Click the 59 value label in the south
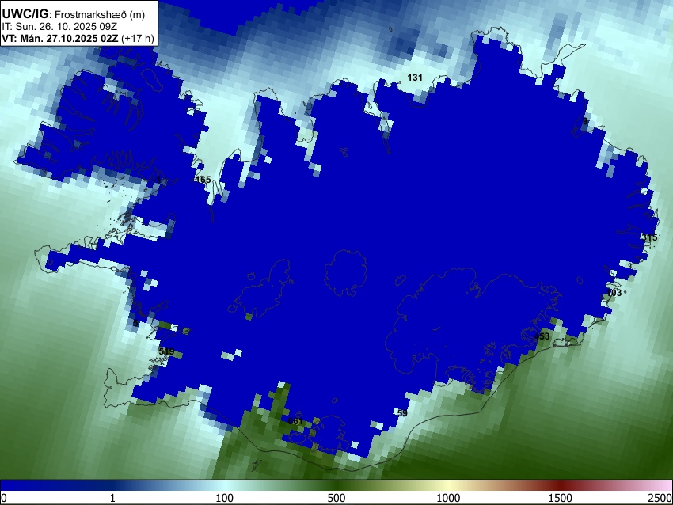This screenshot has width=673, height=505. tap(402, 413)
